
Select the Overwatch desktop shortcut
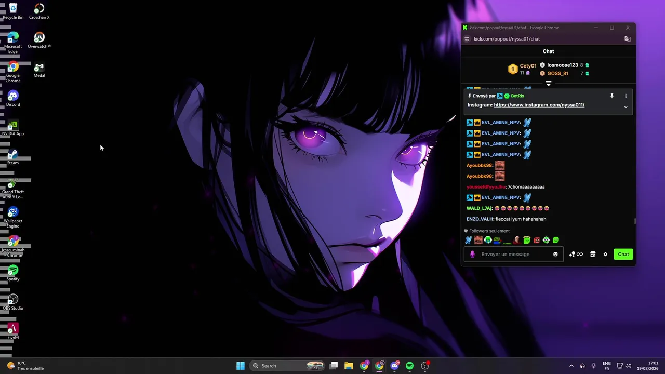click(x=39, y=40)
